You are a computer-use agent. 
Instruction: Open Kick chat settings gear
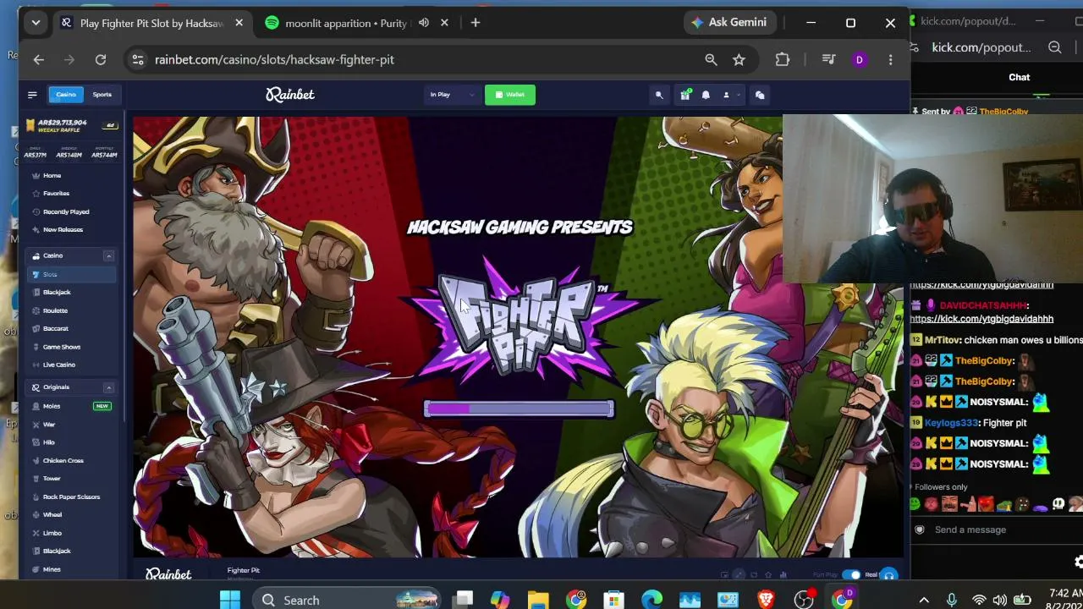click(x=1078, y=562)
